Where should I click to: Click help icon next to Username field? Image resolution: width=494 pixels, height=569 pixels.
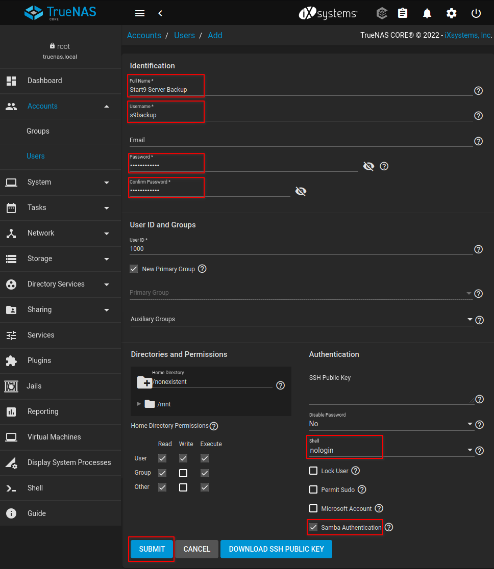478,116
